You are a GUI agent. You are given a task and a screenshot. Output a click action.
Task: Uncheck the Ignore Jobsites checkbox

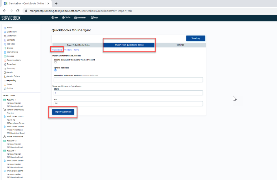pos(55,70)
